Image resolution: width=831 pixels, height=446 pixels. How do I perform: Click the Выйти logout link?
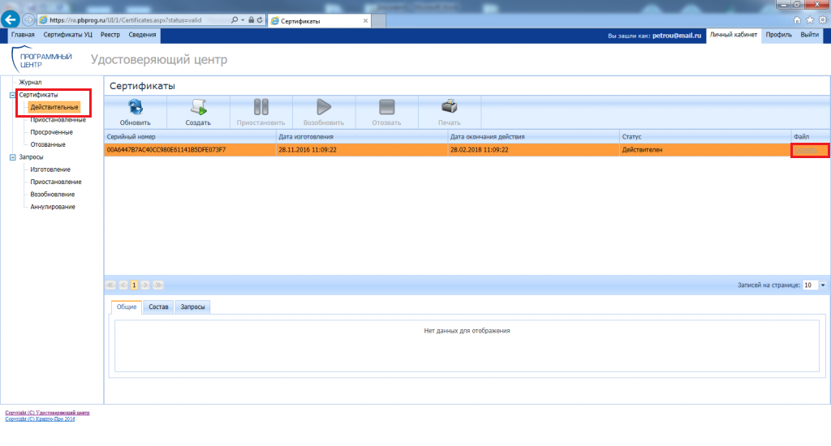pyautogui.click(x=809, y=36)
